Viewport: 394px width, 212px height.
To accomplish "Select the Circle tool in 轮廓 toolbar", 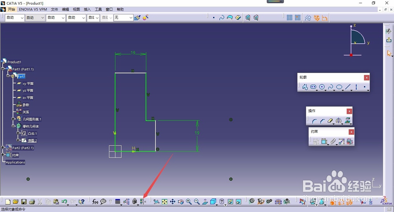I will point(322,87).
